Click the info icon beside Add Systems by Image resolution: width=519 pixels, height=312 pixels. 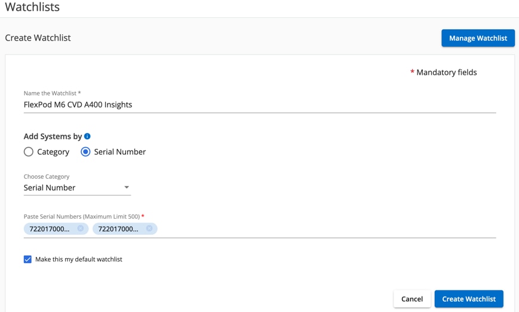(x=87, y=136)
